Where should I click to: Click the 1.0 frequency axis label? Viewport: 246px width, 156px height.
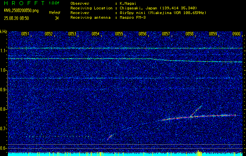click(2, 70)
